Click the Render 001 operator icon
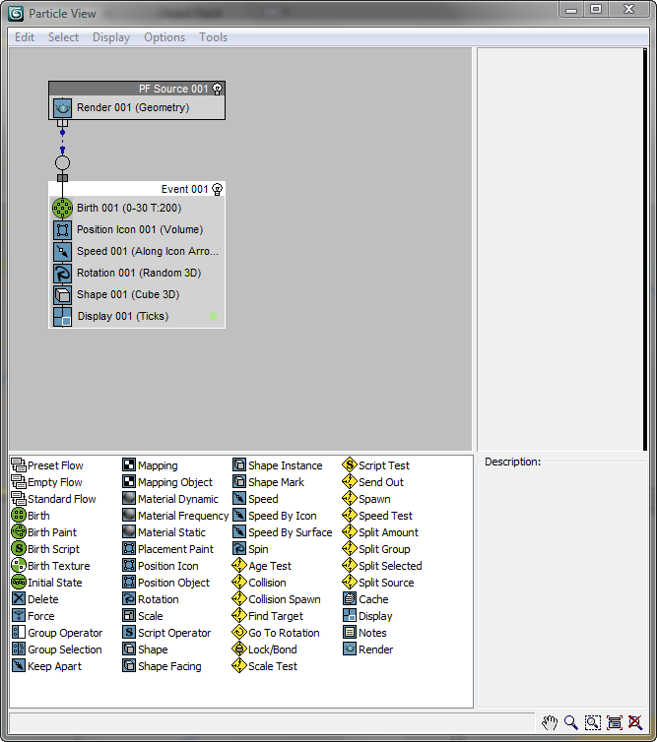This screenshot has height=742, width=657. point(62,108)
